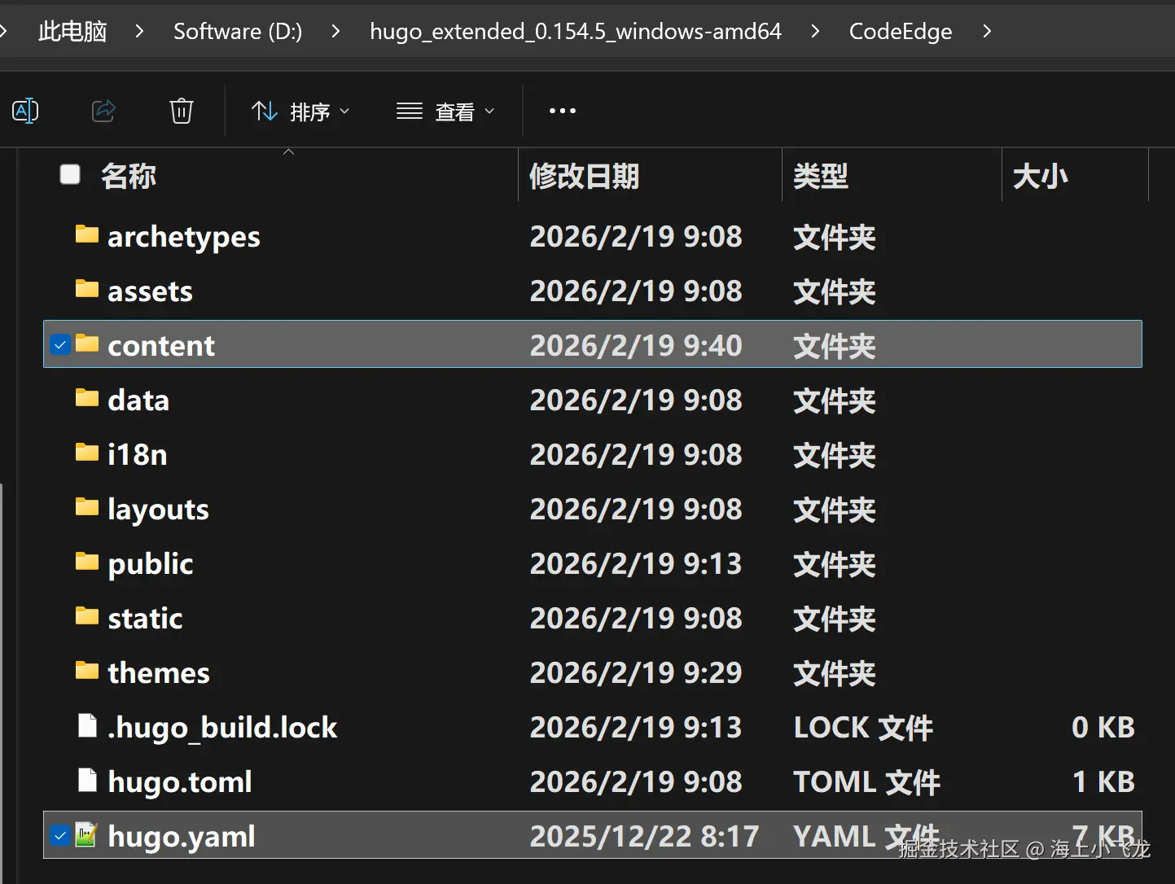1175x884 pixels.
Task: Click the Delete trash can icon
Action: 181,111
